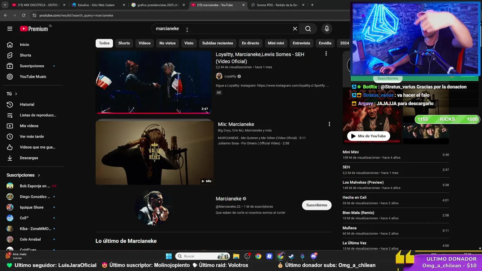Click the magnifier search button
The image size is (482, 271).
[x=308, y=29]
